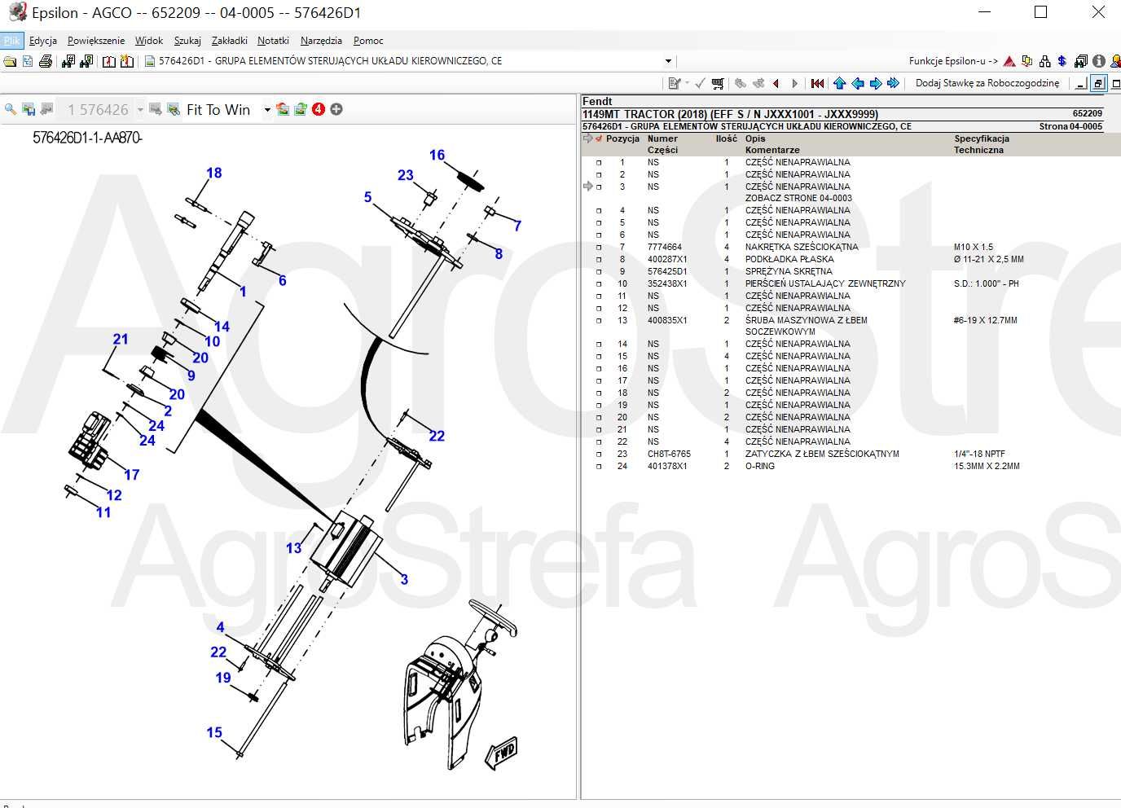Click the second open-book bookmark icon with star
Screen dimensions: 1121x808
pos(127,61)
